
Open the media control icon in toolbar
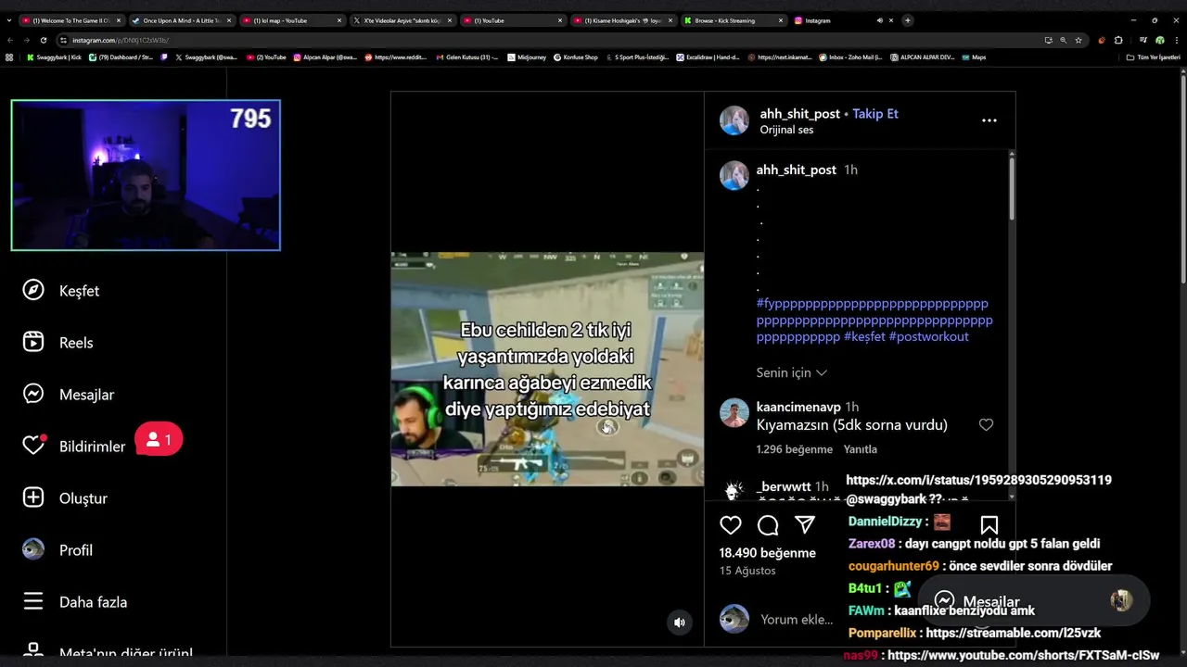point(1143,40)
